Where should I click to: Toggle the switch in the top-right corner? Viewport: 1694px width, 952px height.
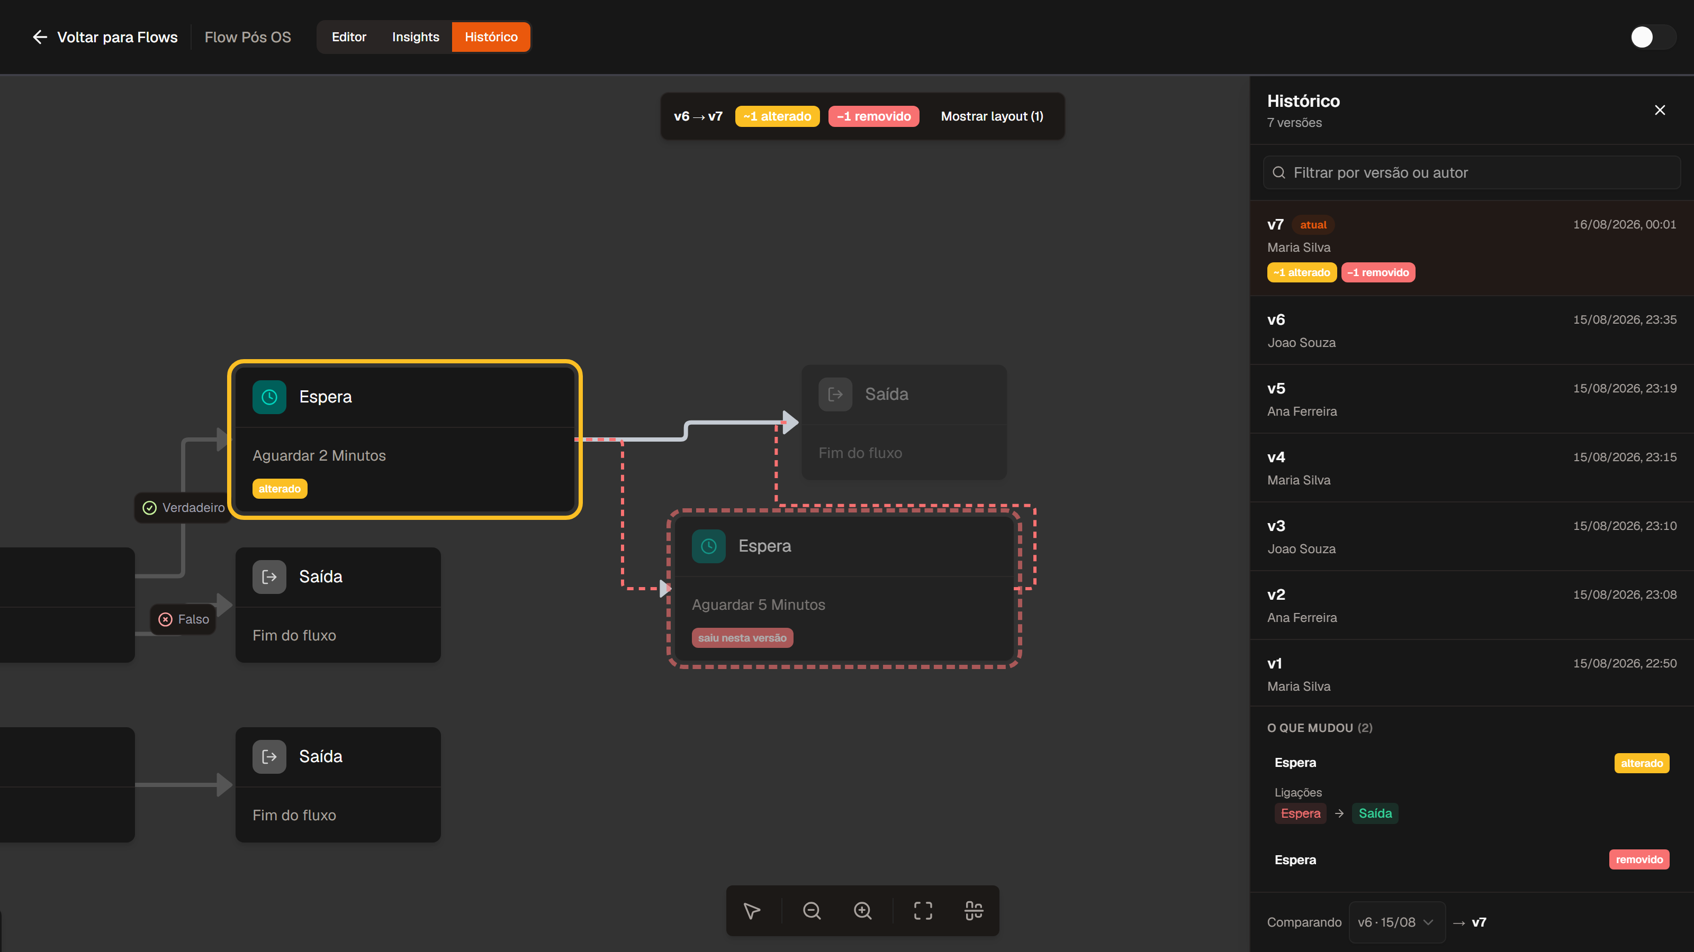[x=1652, y=37]
